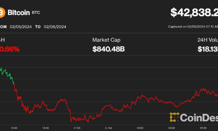
Task: Click the red -0.66% change value
Action: coord(10,49)
